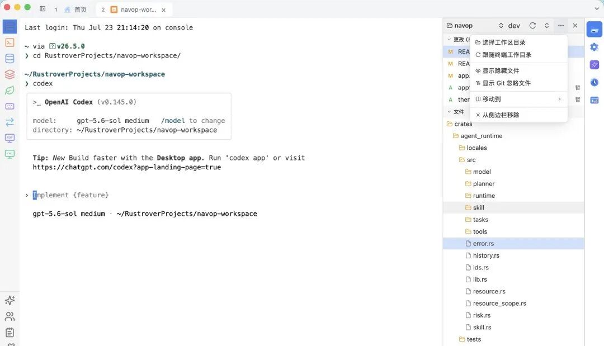Close the navop-wor... tab
The image size is (604, 346).
[x=164, y=10]
